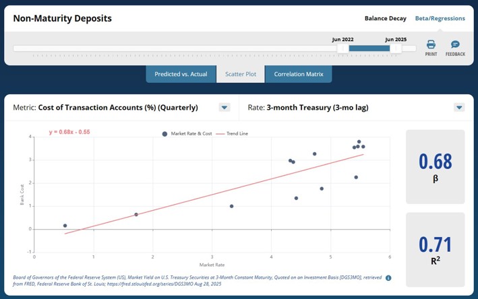Expand the Rate dropdown arrow

459,108
